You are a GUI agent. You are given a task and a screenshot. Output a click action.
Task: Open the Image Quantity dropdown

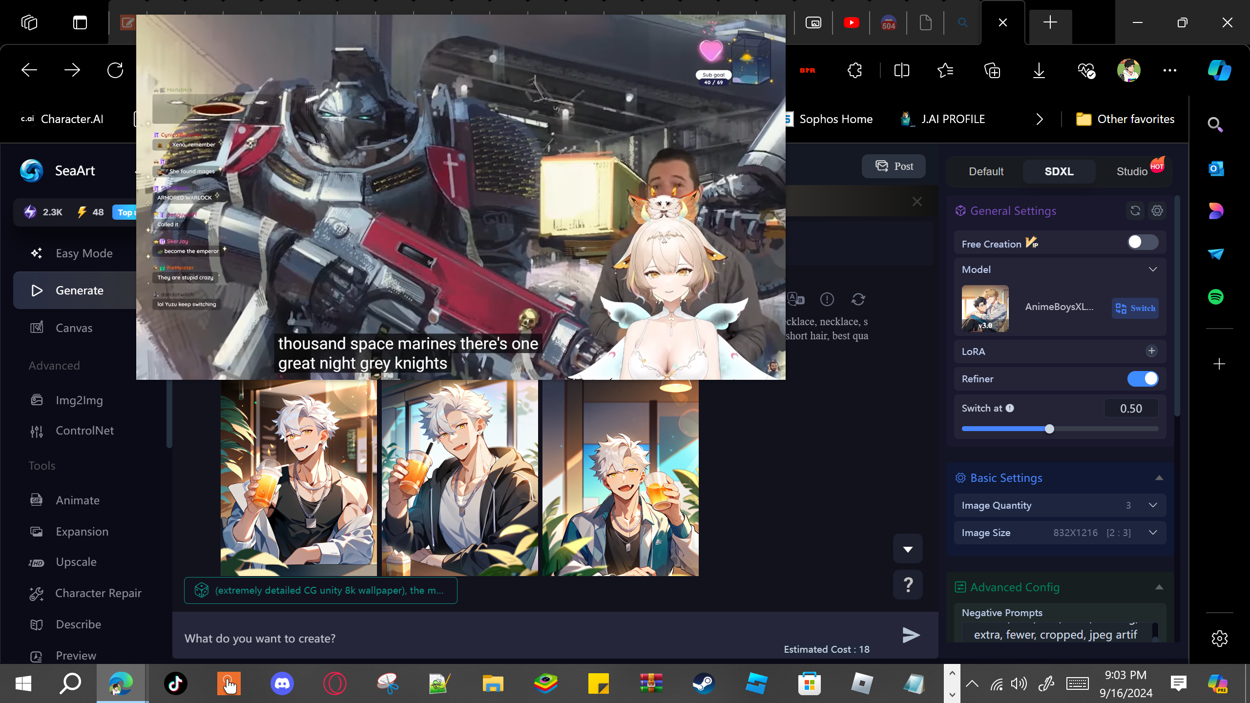pos(1060,505)
